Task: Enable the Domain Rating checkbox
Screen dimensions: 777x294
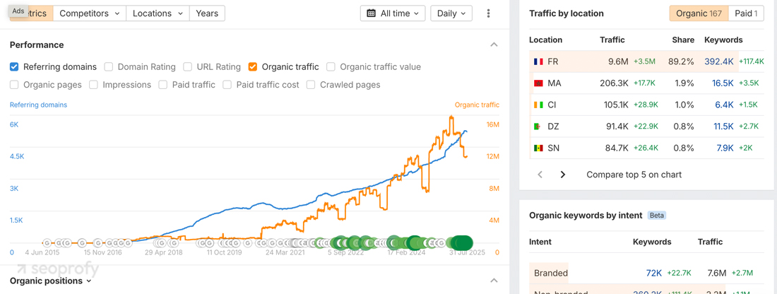Action: point(109,66)
